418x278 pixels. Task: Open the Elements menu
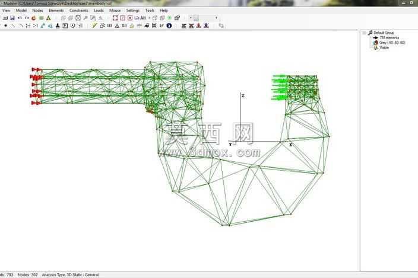click(x=56, y=11)
